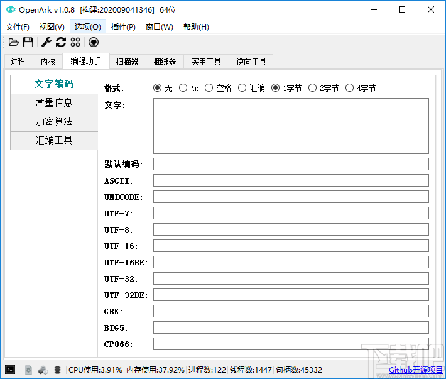
Task: Click into the 文字 text area
Action: 291,126
